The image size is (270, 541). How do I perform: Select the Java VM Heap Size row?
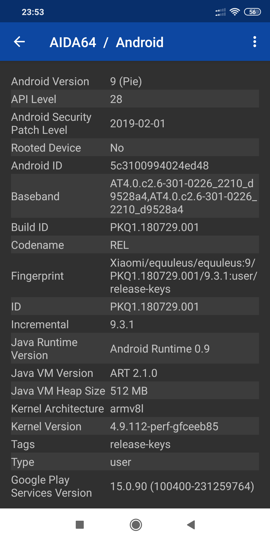(x=135, y=391)
